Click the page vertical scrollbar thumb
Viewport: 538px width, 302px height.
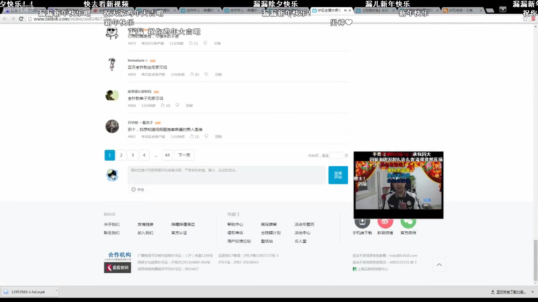535,260
